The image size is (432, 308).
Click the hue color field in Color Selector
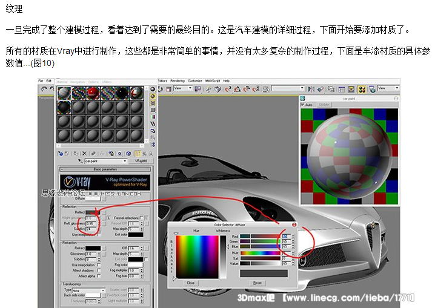197,257
